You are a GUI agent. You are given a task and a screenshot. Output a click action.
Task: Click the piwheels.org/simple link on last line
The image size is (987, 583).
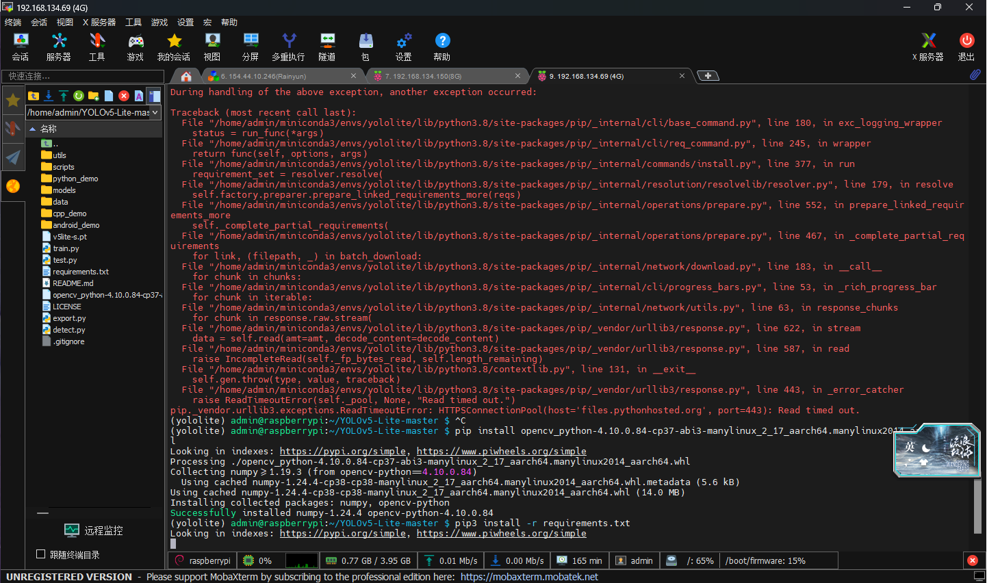(502, 534)
